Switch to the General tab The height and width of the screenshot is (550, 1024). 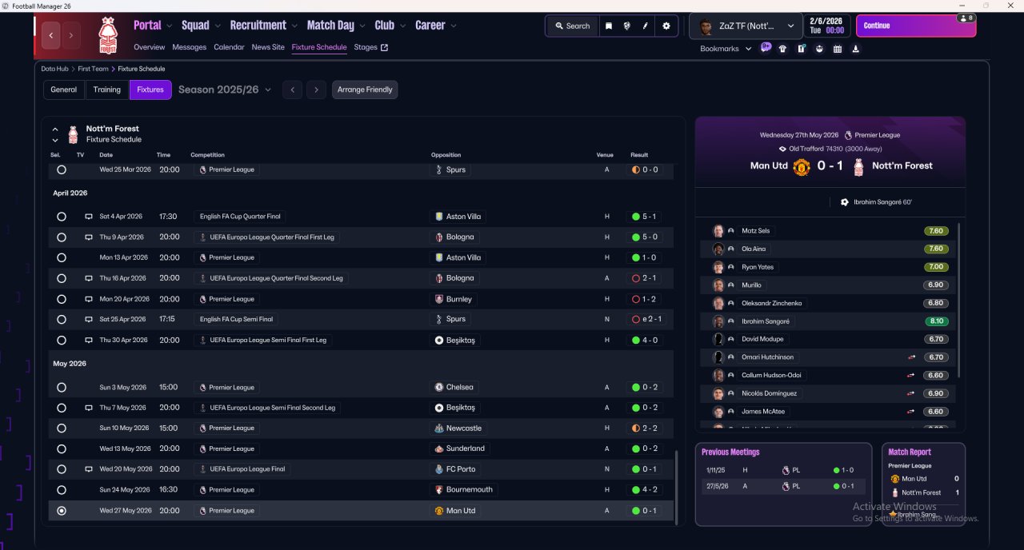coord(64,90)
